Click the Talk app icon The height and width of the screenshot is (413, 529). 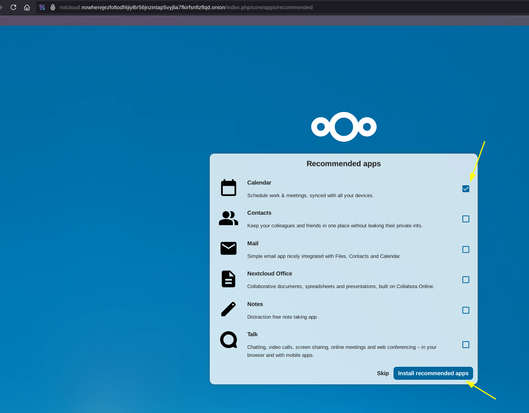(x=229, y=340)
